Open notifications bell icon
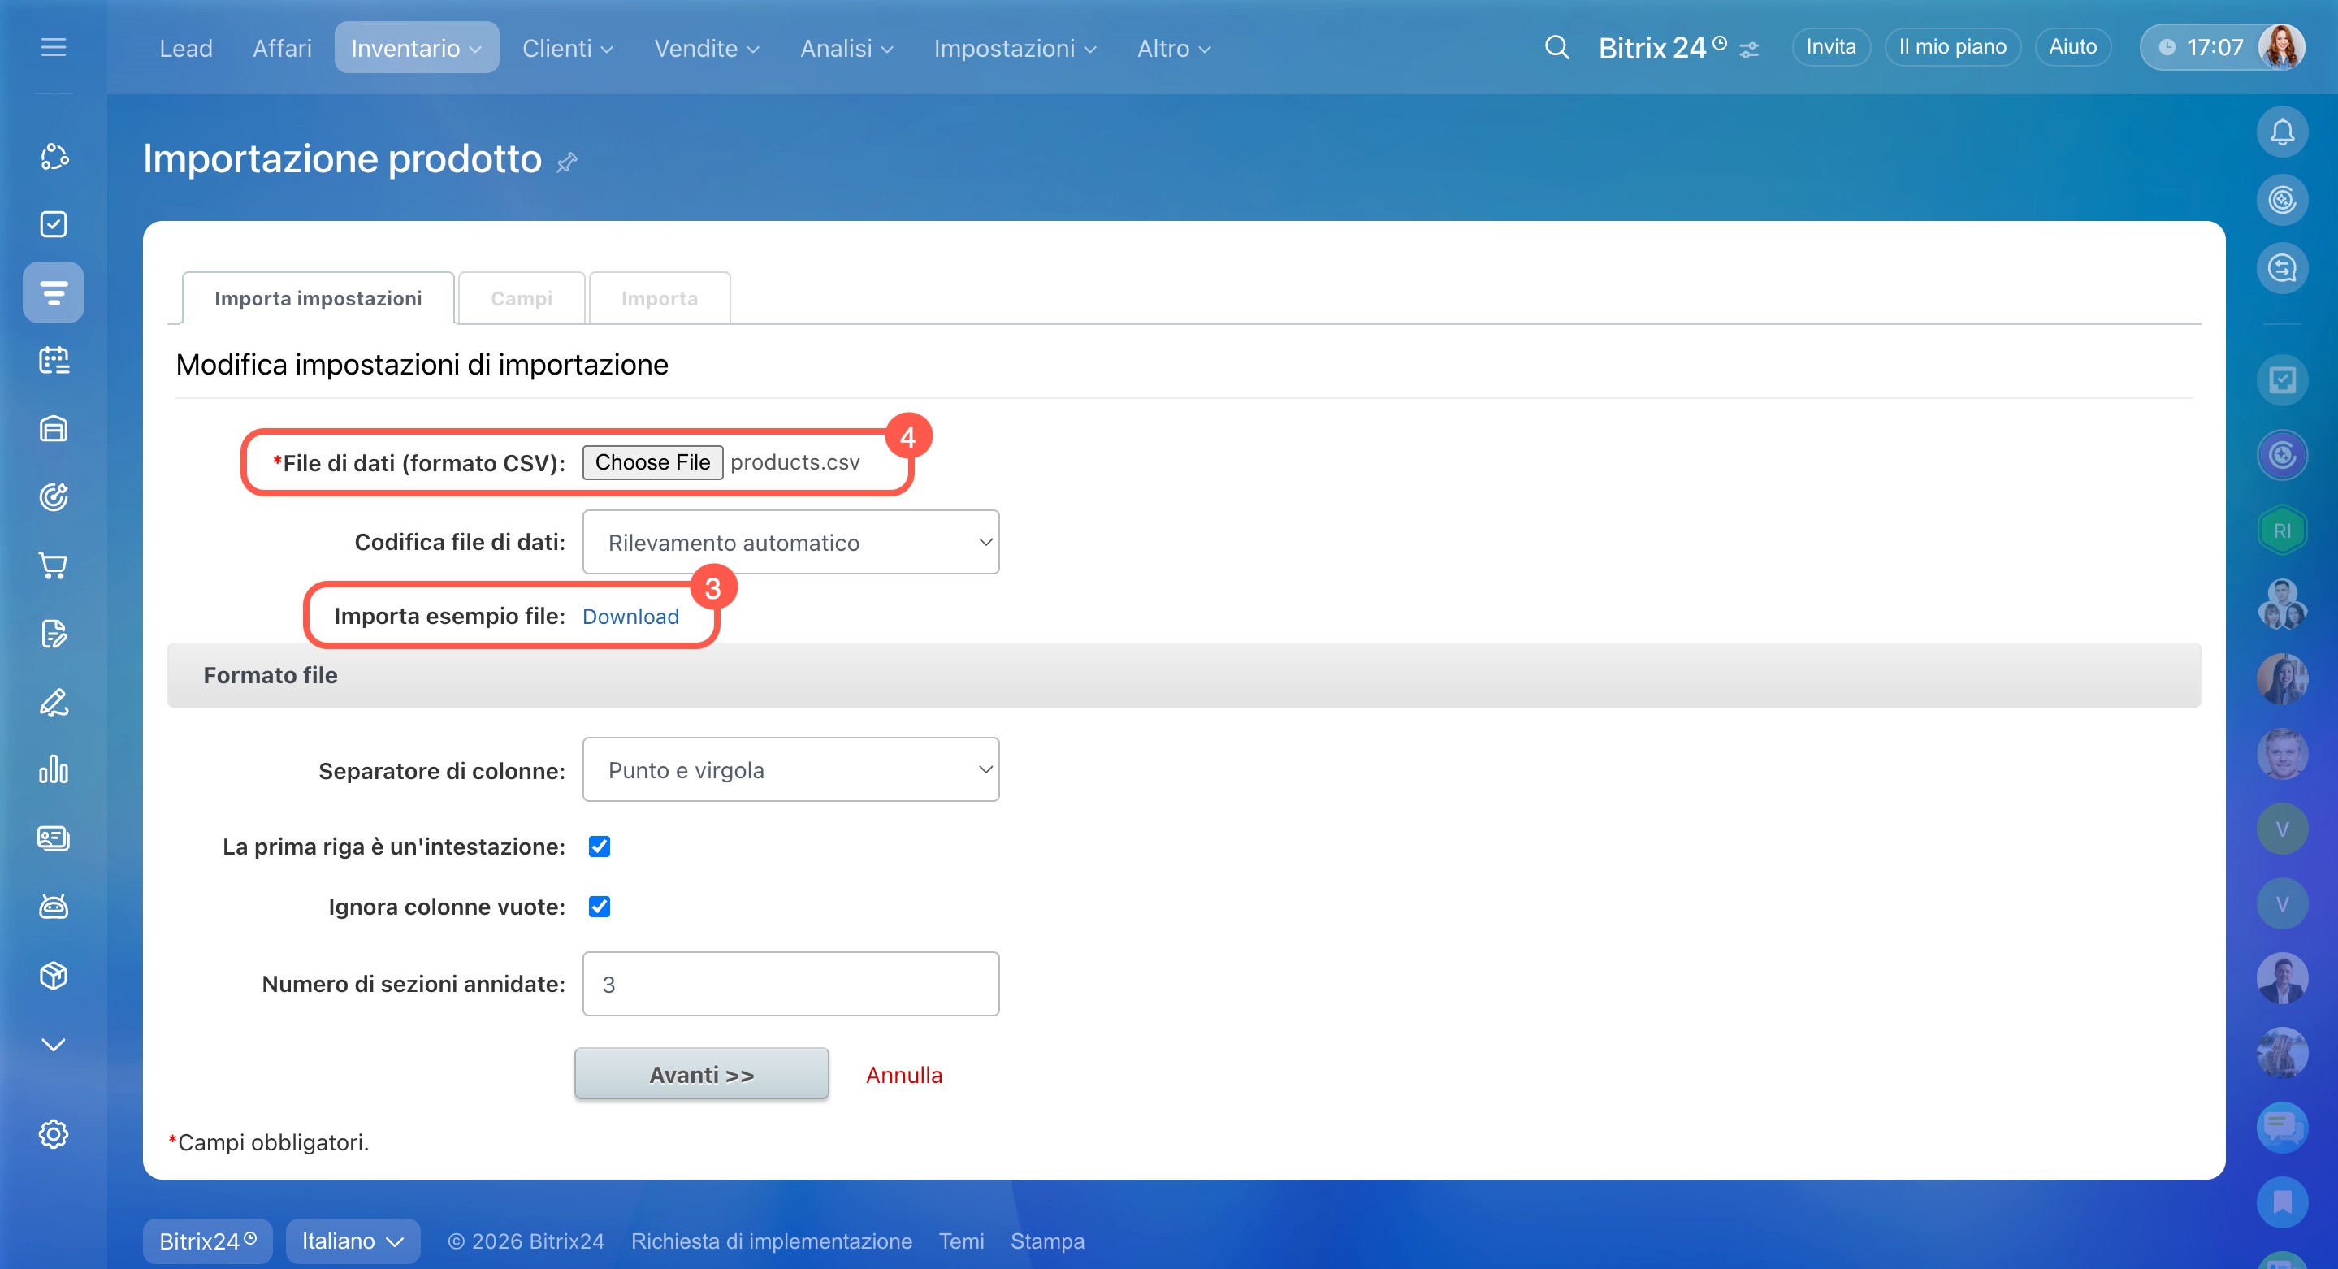This screenshot has width=2338, height=1269. (2282, 132)
